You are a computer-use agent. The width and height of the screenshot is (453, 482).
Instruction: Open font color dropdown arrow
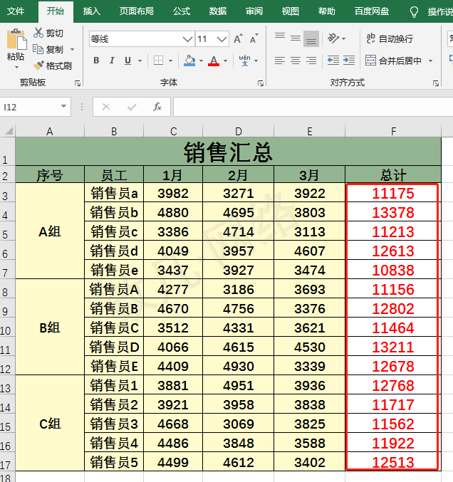225,61
